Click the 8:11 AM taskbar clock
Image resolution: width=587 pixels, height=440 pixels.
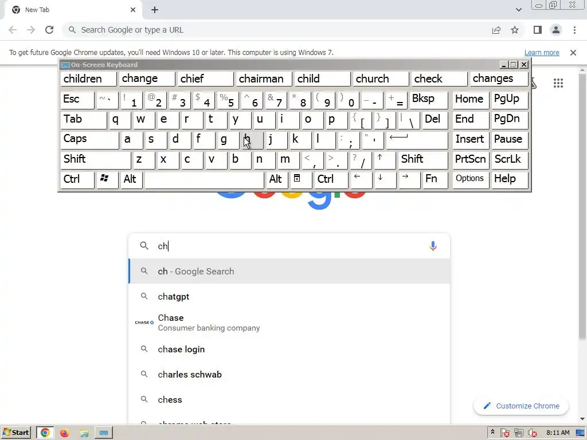coord(558,433)
